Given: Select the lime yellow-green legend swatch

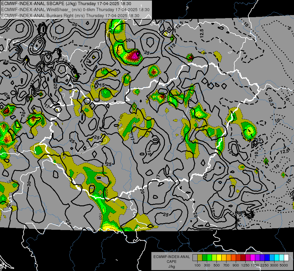Looking at the screenshot, I should (214, 258).
